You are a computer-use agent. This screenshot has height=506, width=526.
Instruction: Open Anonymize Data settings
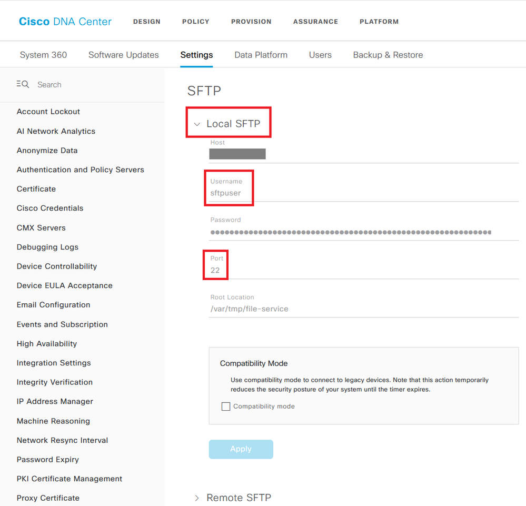tap(47, 150)
